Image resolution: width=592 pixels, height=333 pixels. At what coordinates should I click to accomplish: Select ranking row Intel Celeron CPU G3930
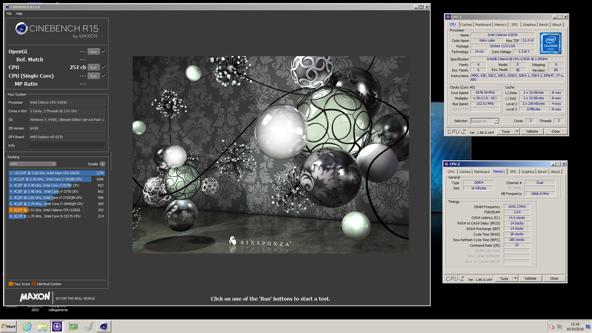click(x=57, y=210)
